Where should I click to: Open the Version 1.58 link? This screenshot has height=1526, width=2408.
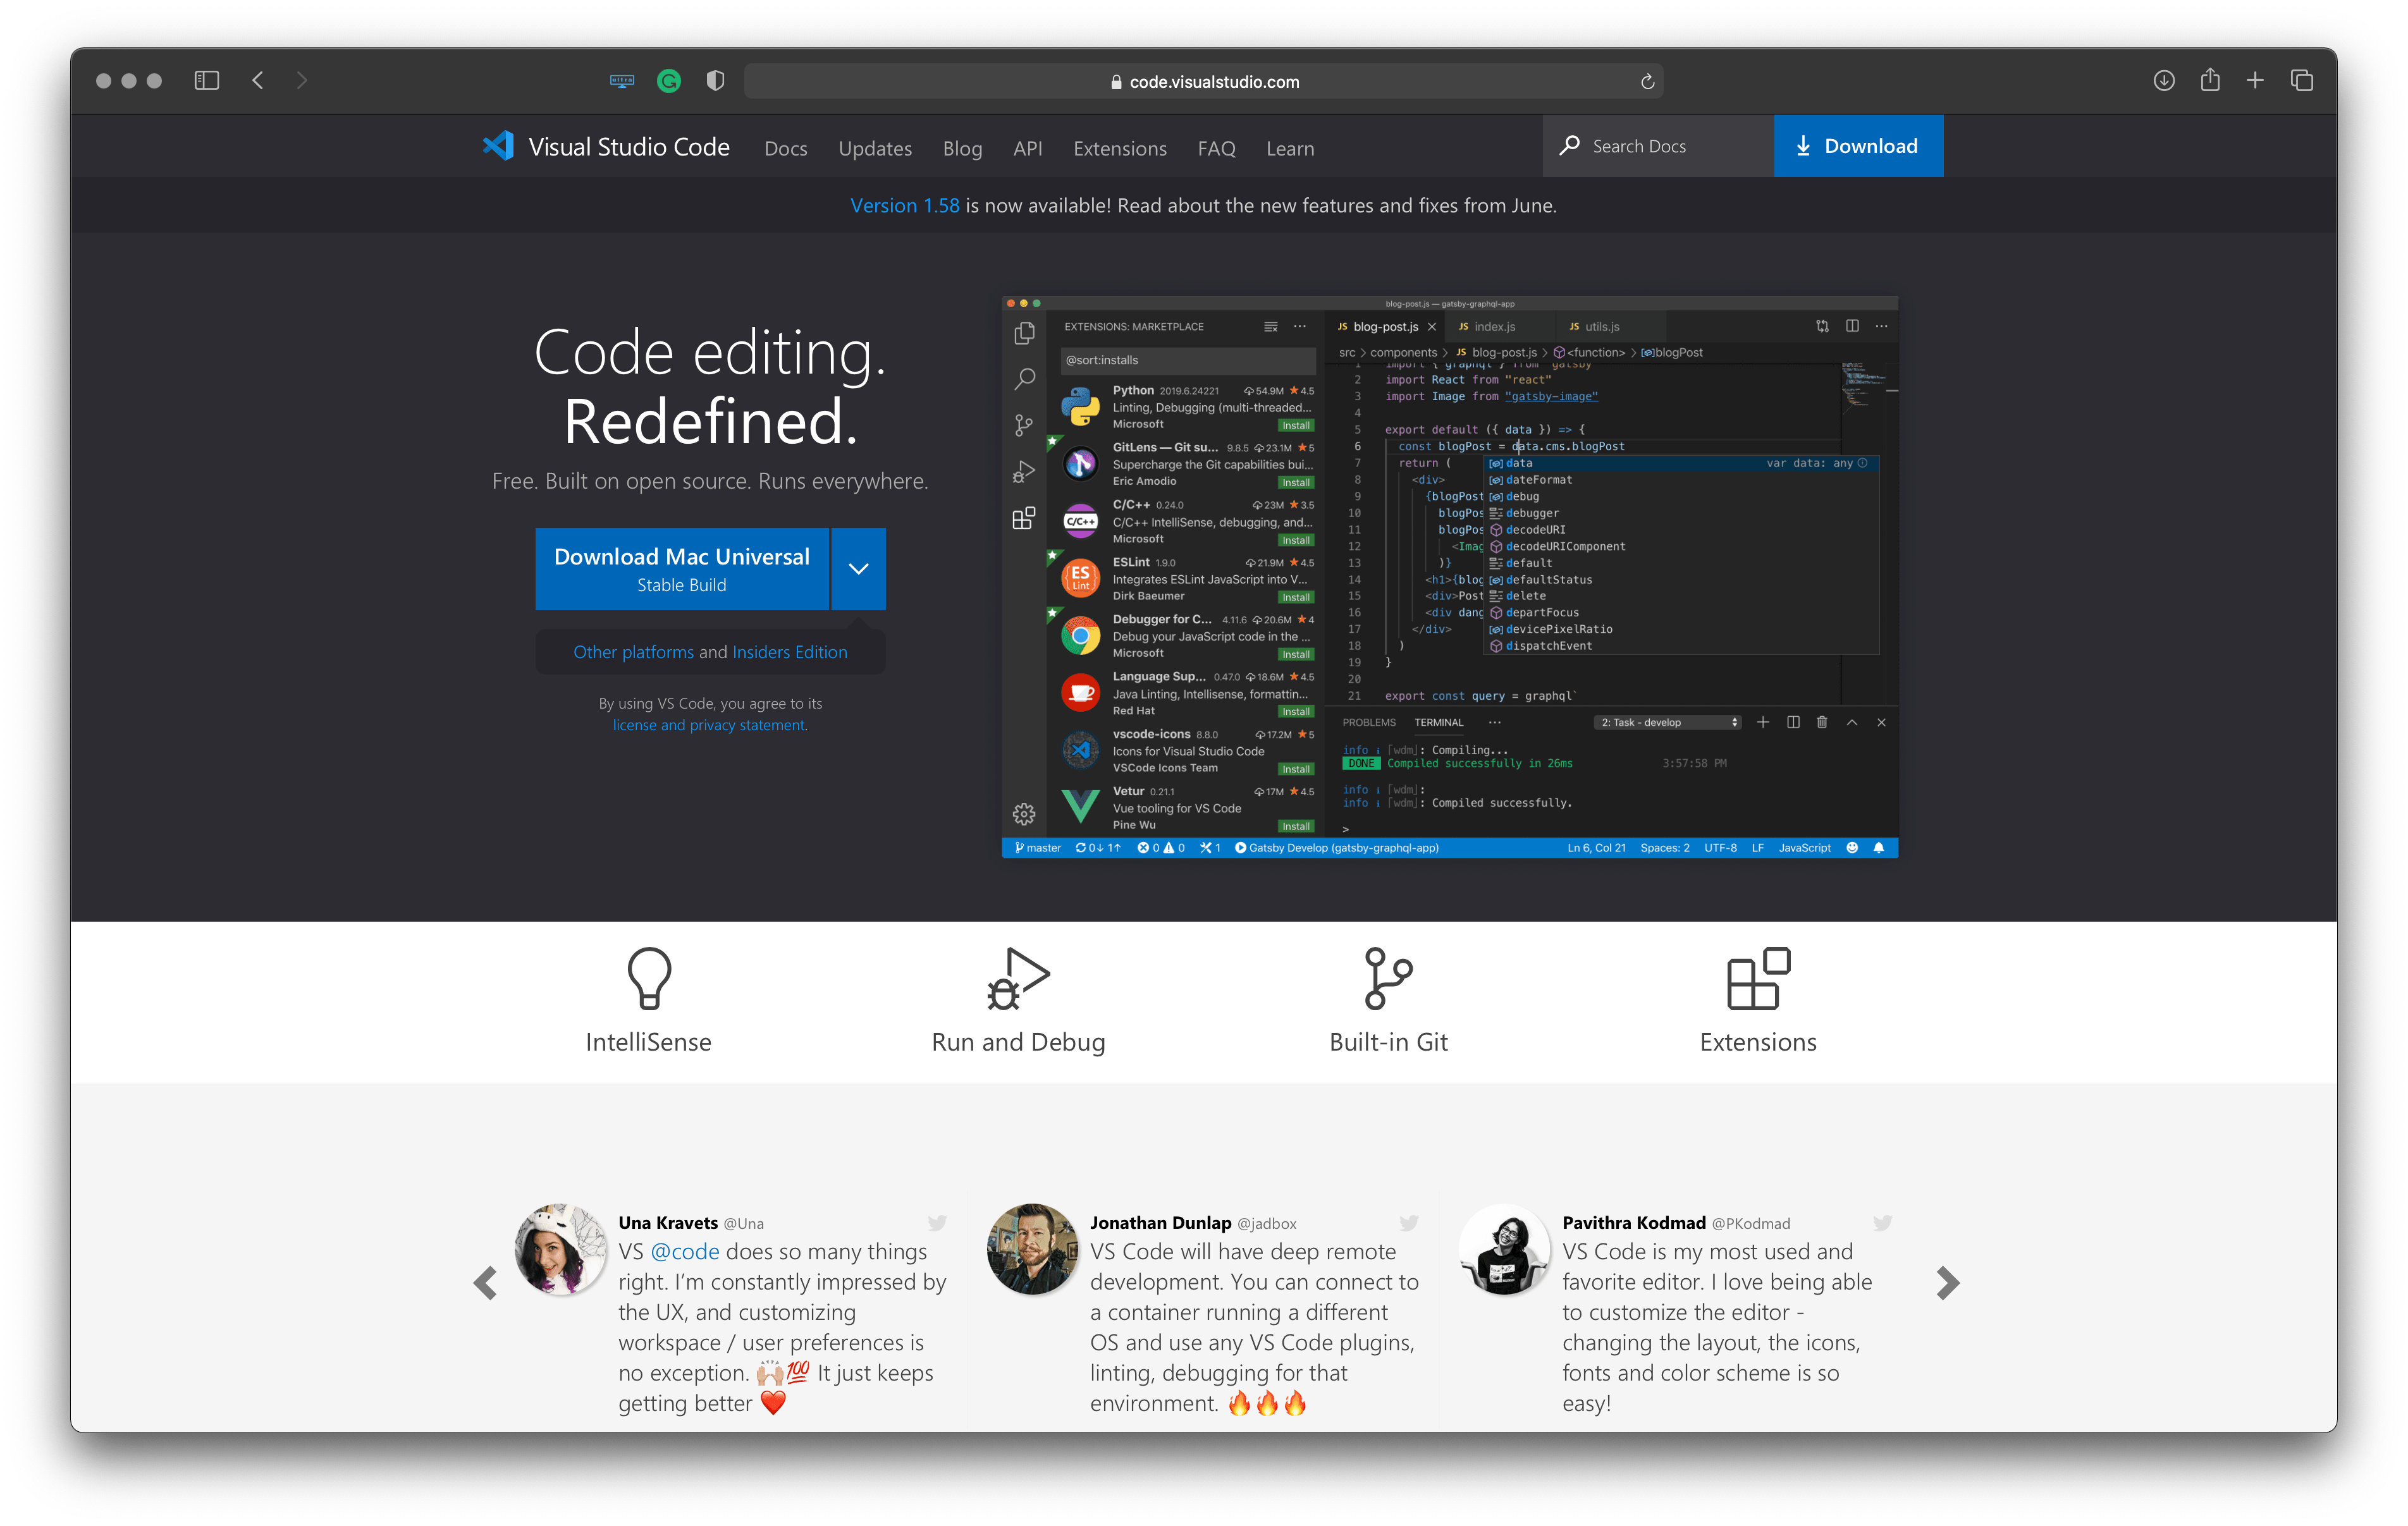(x=904, y=205)
